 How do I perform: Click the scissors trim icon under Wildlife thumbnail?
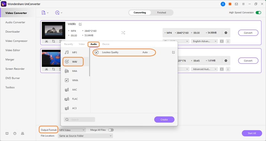pos(46,41)
